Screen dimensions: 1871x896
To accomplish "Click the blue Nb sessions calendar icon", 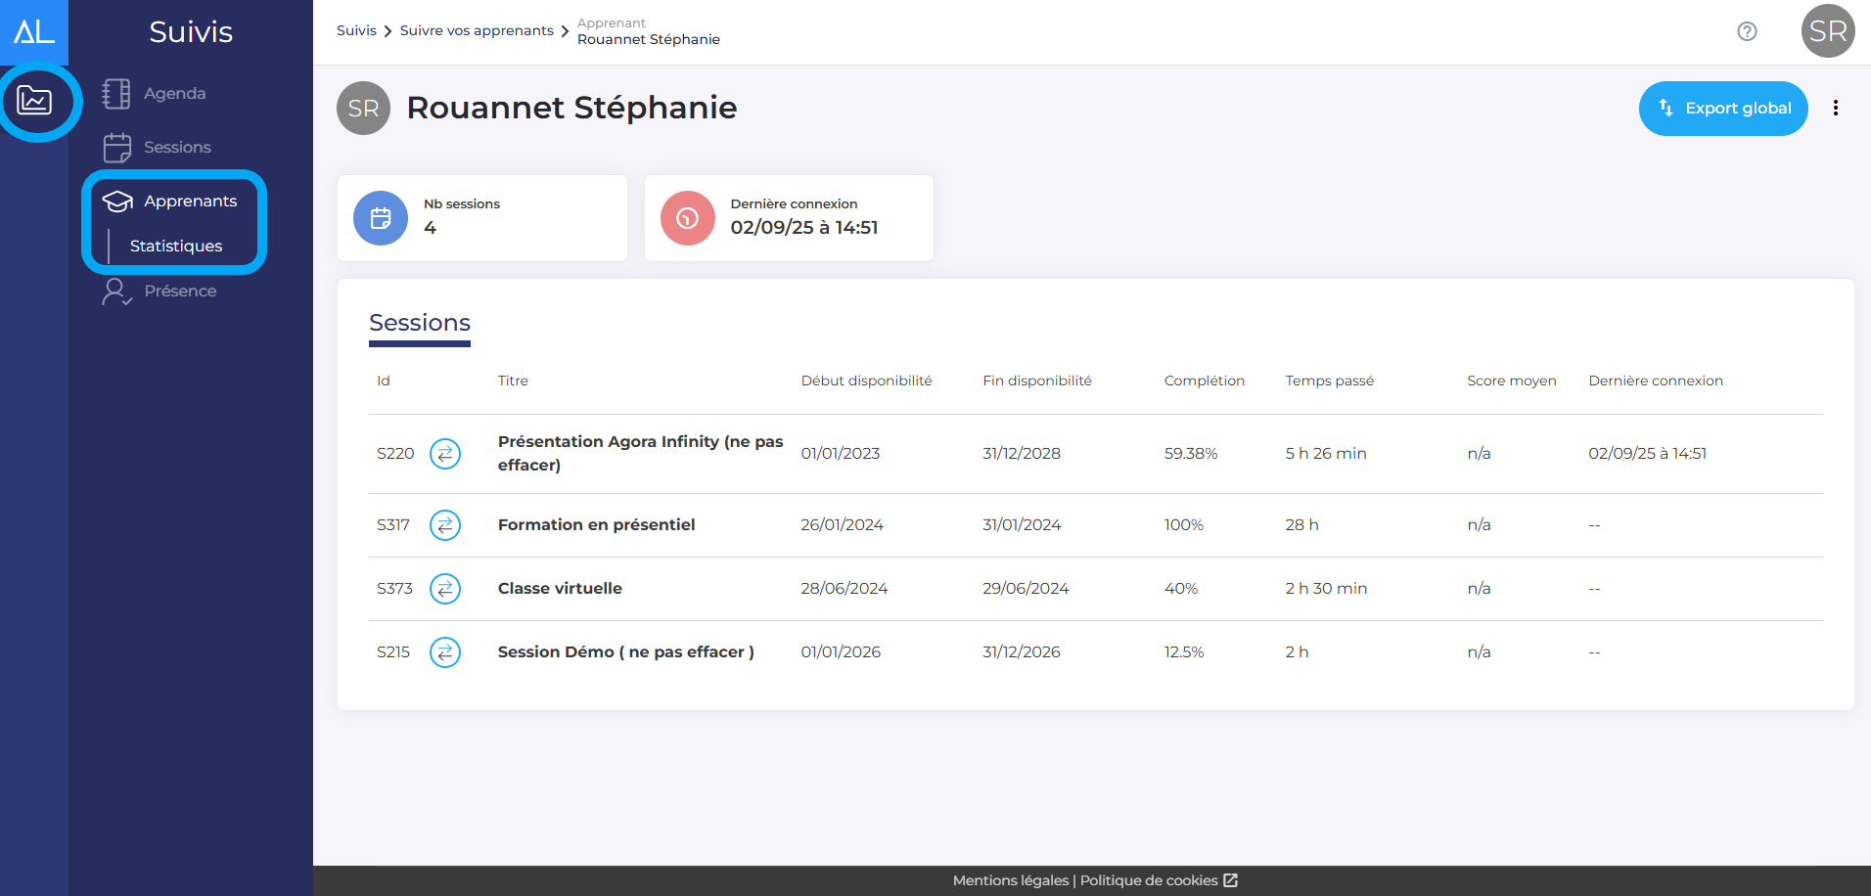I will (x=381, y=217).
